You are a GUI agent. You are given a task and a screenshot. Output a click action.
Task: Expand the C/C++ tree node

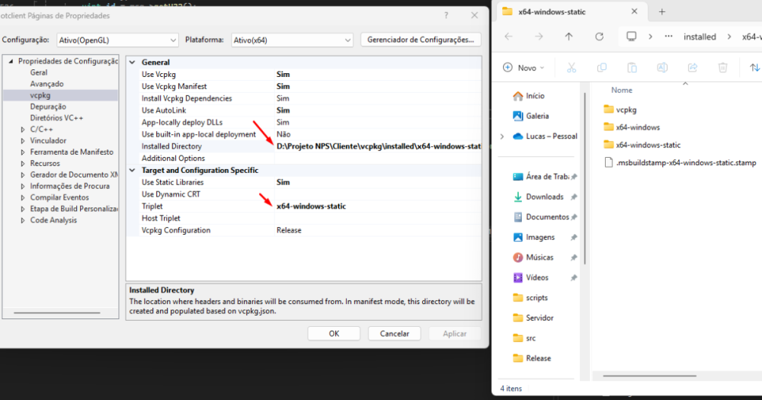click(x=22, y=130)
